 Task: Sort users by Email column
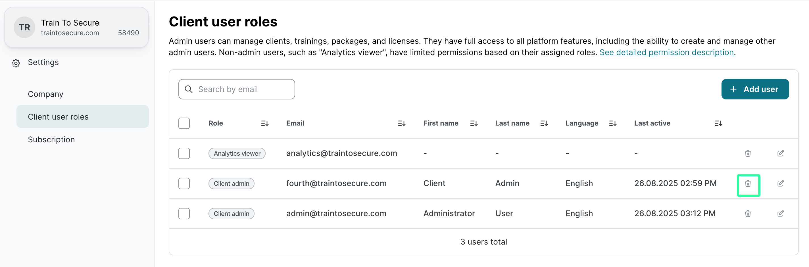coord(401,124)
